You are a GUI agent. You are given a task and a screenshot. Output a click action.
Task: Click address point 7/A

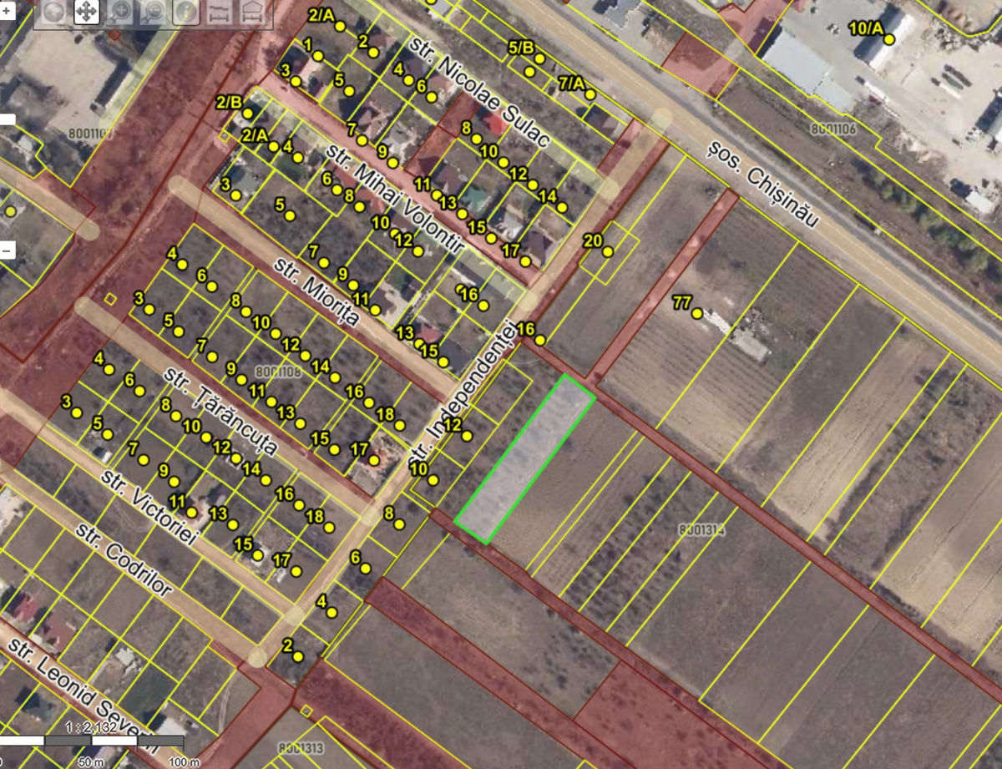pos(590,94)
